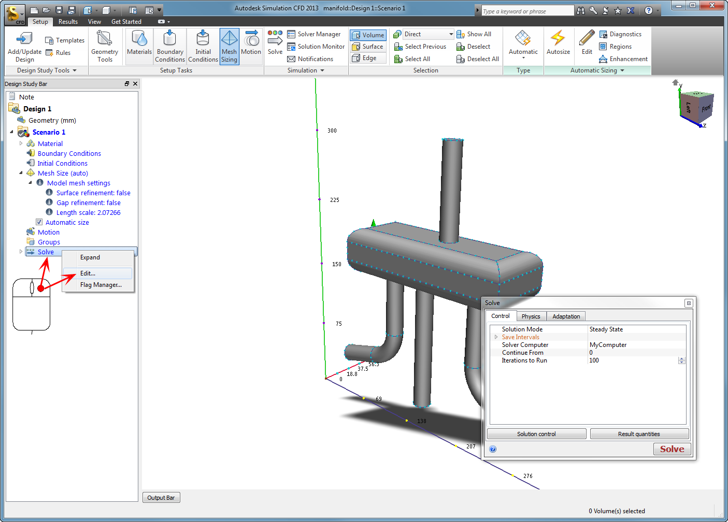Open the Get Started ribbon tab
The width and height of the screenshot is (728, 522).
coord(126,22)
